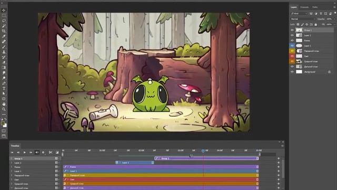The width and height of the screenshot is (337, 190).
Task: Hide the Layer 2 layer
Action: (292, 35)
